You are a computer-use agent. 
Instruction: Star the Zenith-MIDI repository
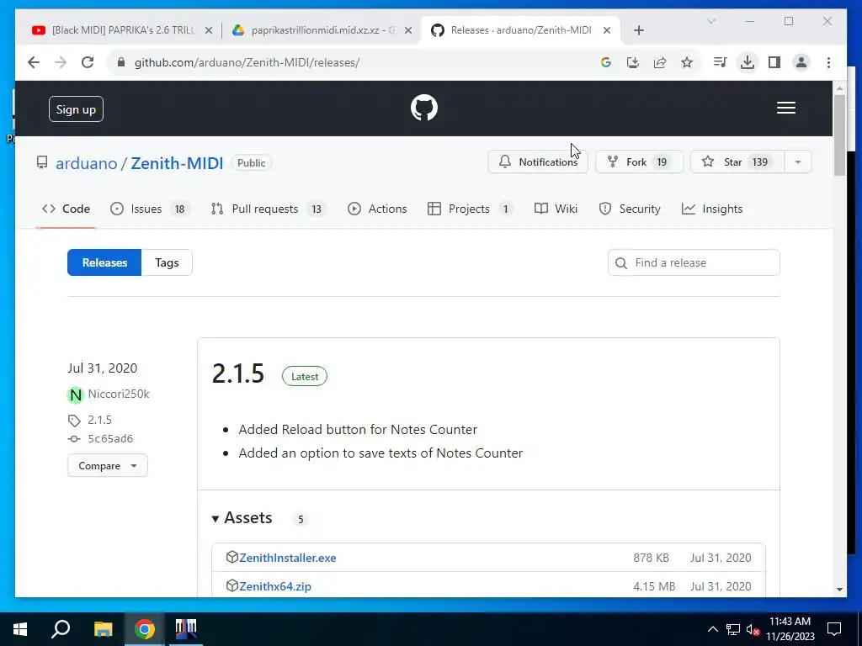click(737, 162)
